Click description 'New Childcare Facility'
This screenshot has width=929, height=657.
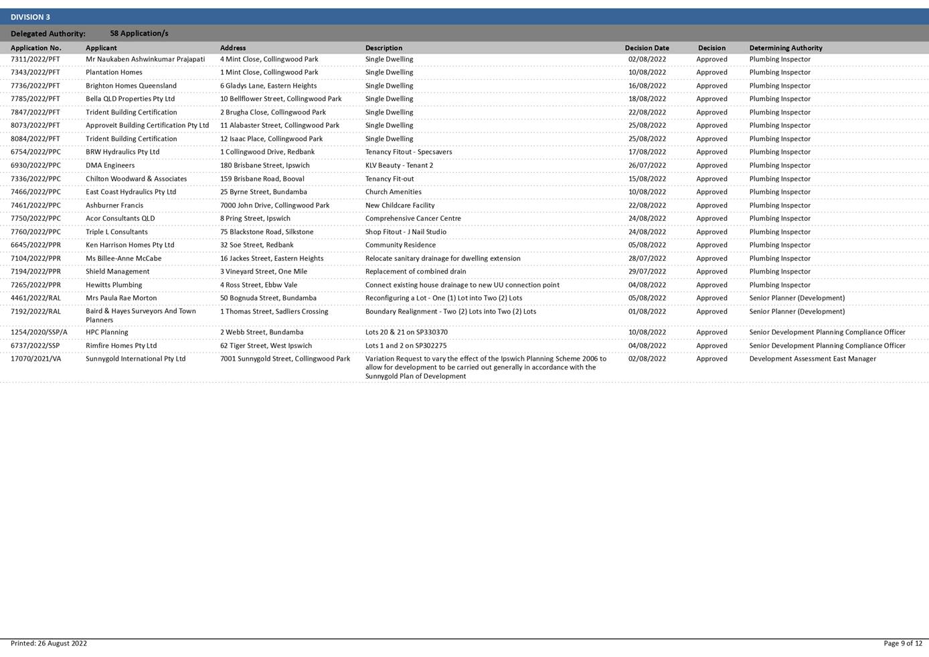click(400, 205)
